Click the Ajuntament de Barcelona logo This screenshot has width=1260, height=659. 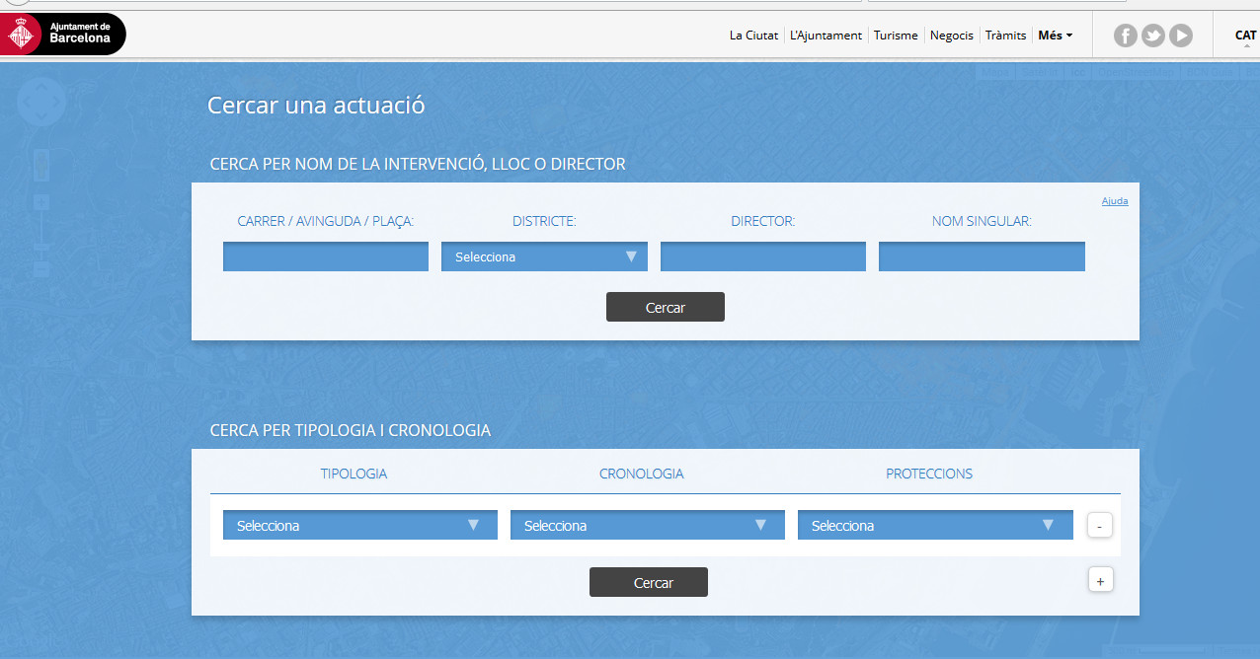[x=63, y=35]
